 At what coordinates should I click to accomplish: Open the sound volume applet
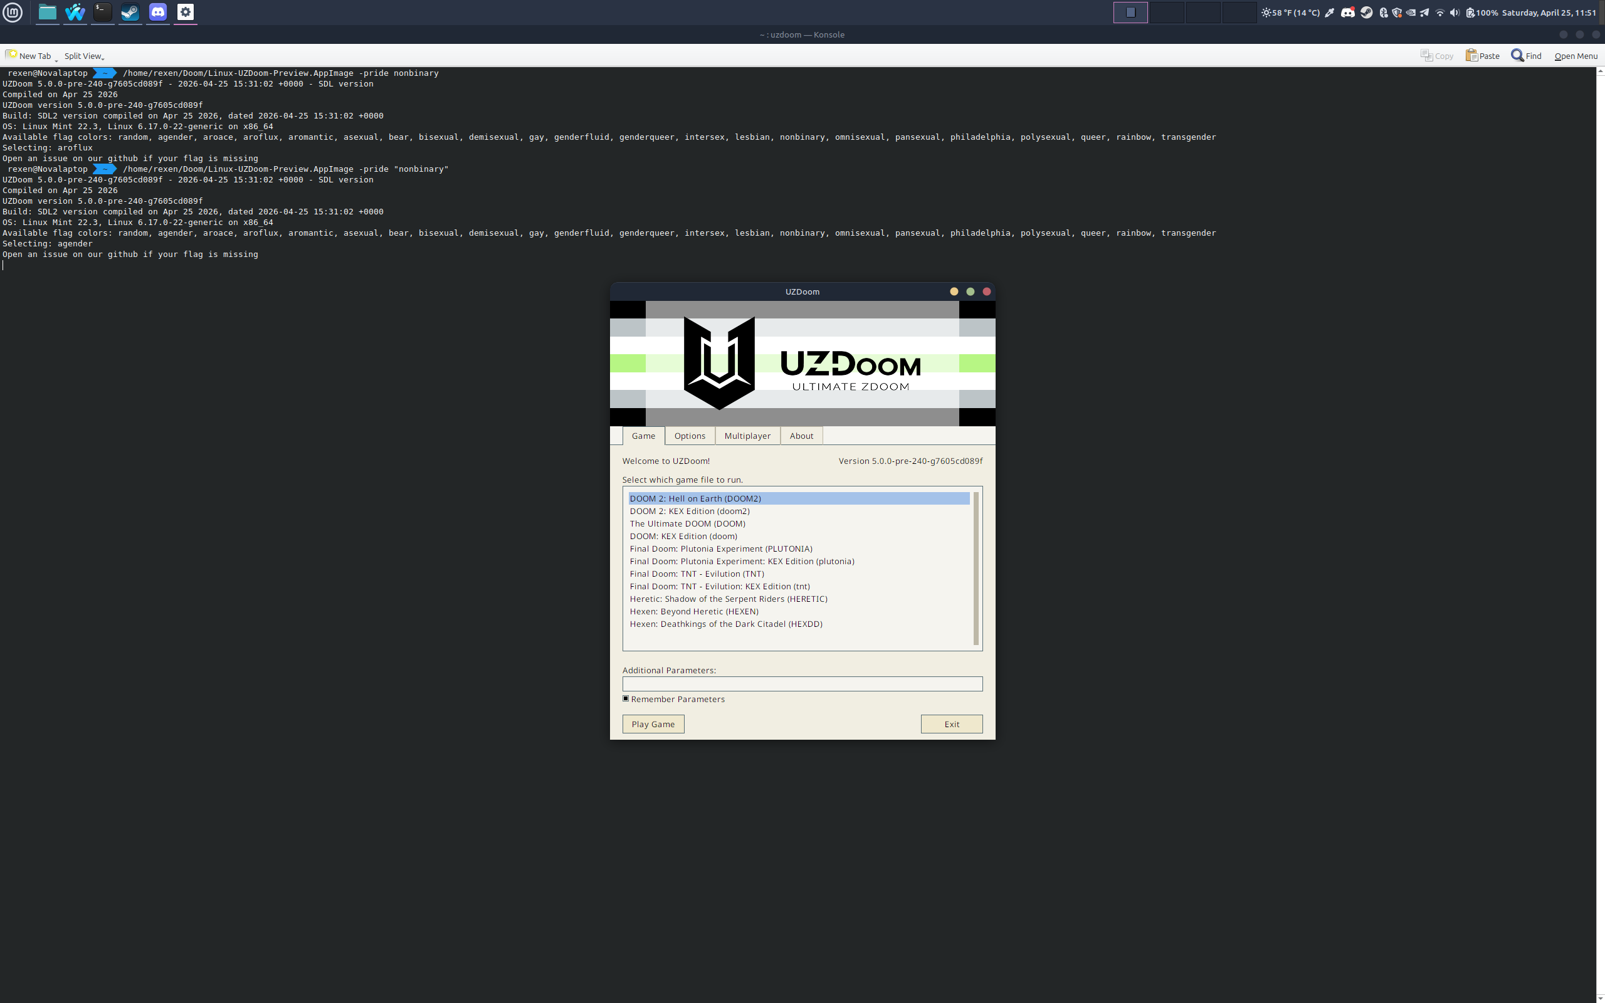[1455, 13]
